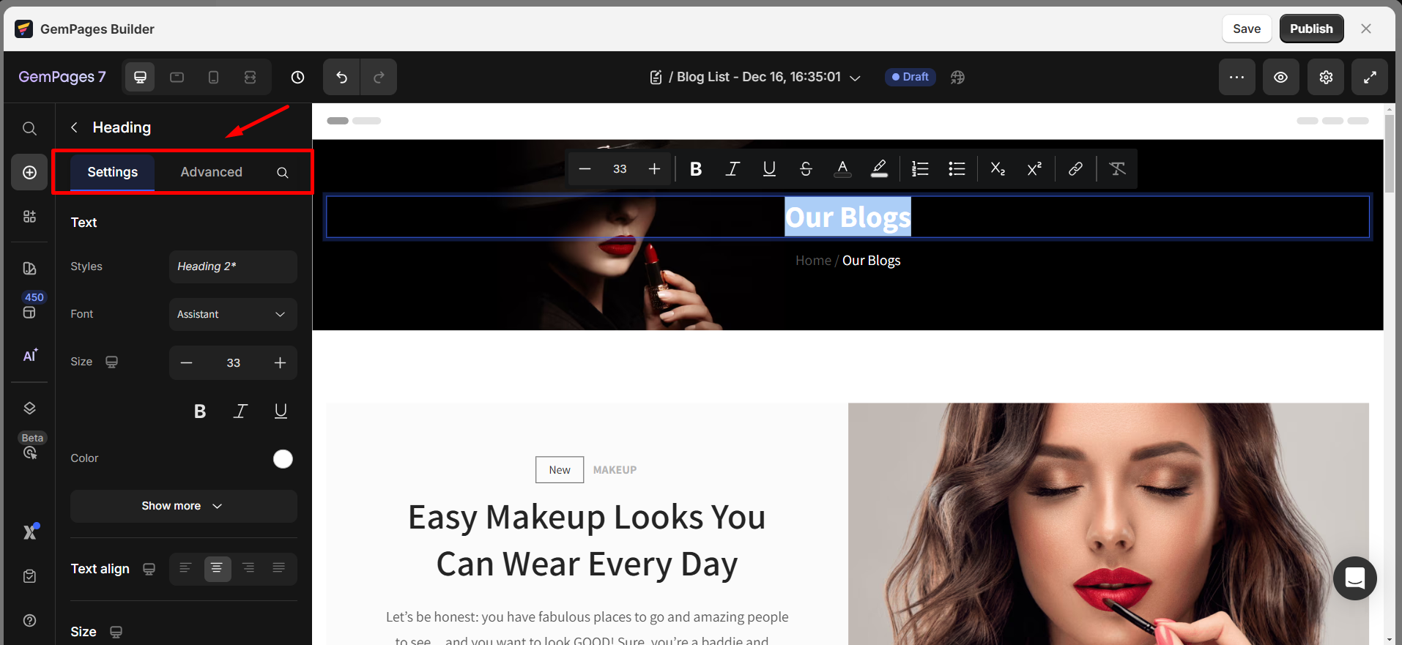
Task: Switch to the Advanced tab
Action: 211,172
